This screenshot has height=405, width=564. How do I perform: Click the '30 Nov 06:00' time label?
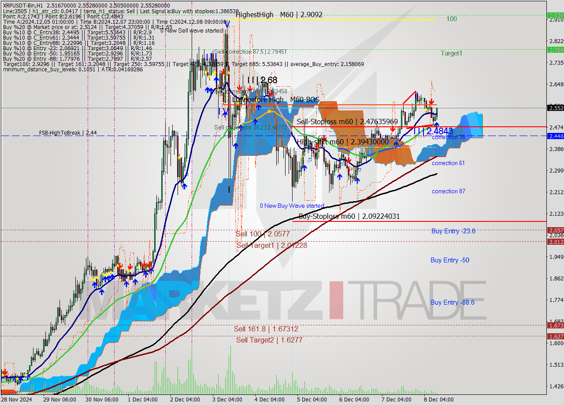coord(102,399)
